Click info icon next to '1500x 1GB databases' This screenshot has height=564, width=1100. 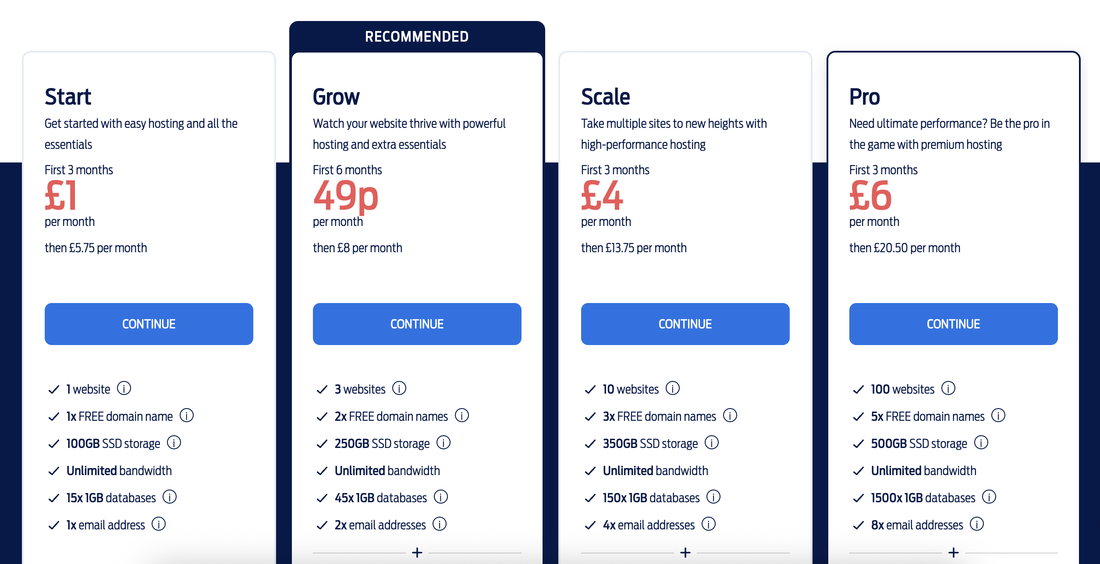[989, 497]
